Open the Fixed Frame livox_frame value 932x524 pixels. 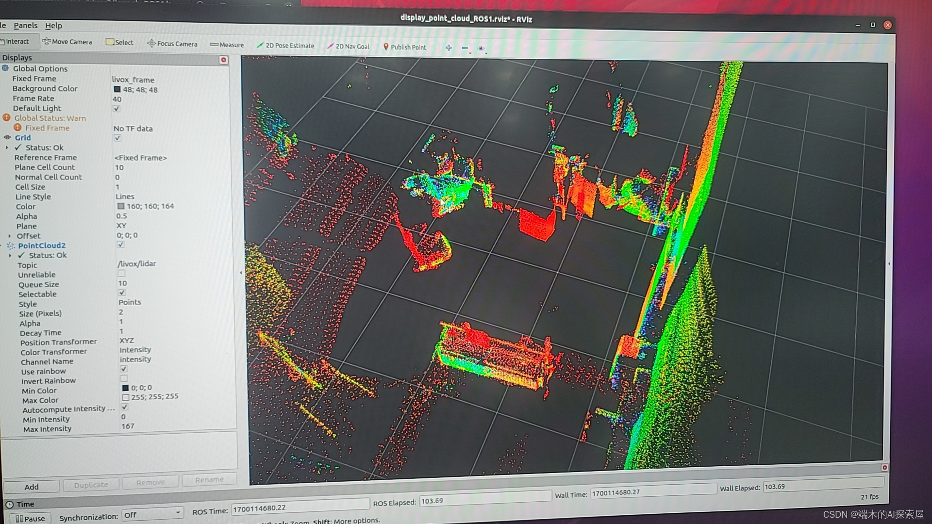[133, 80]
